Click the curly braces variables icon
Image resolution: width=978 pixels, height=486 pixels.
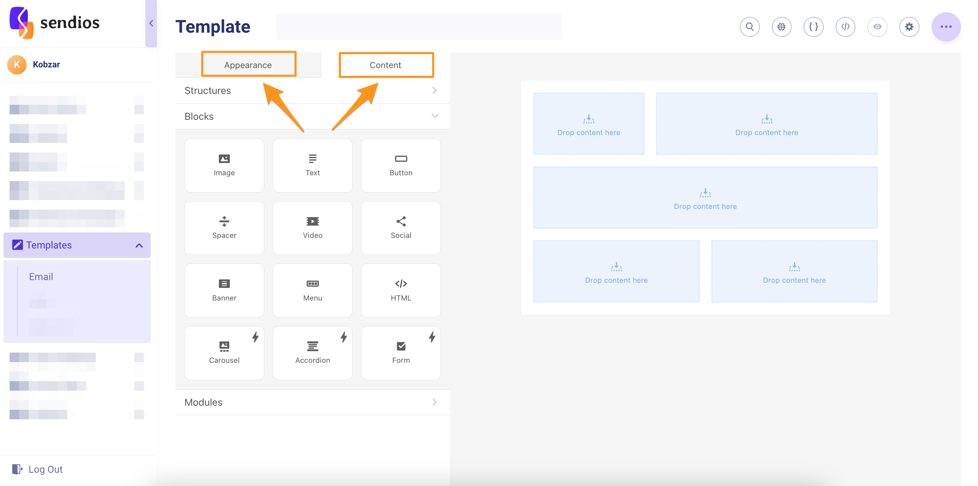813,27
